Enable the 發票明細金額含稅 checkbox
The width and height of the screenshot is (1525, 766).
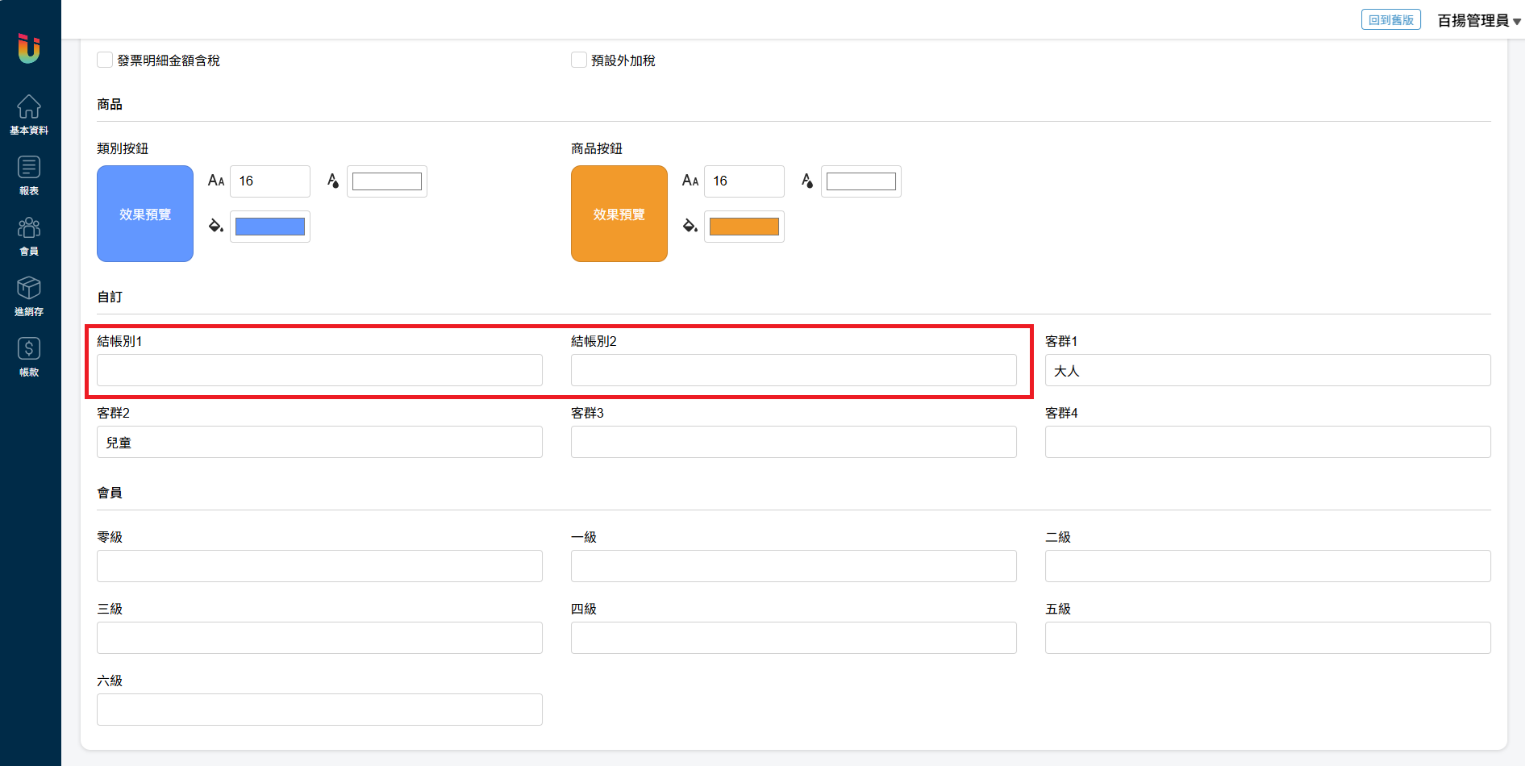105,60
